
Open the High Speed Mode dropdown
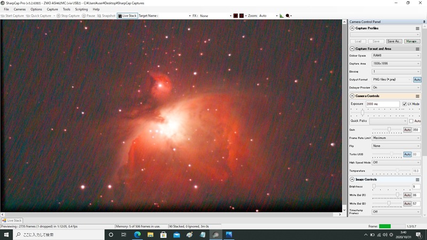pos(396,163)
